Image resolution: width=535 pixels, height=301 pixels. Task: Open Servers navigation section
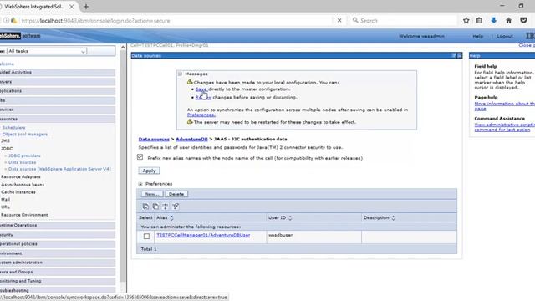tap(58, 82)
